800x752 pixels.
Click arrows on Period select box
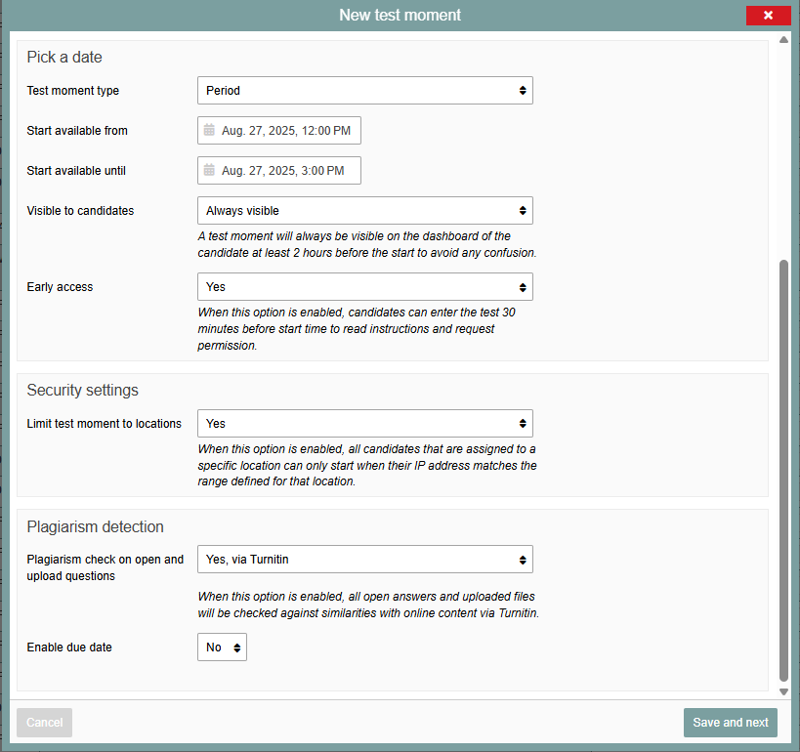point(523,90)
